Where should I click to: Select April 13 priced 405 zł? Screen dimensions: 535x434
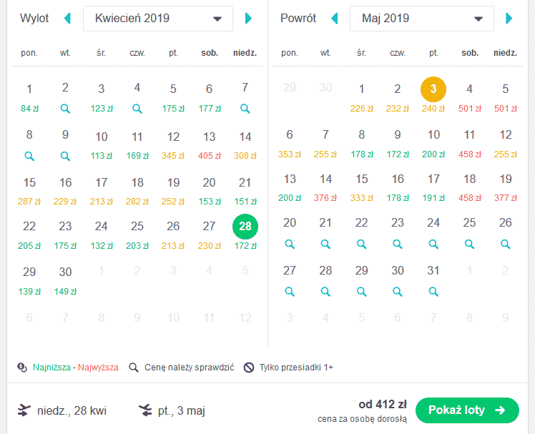(x=209, y=145)
